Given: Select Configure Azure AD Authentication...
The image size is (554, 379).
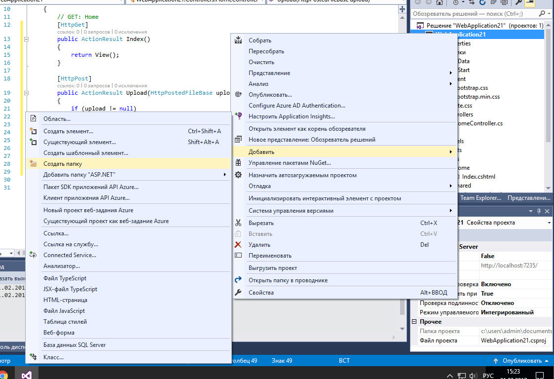Looking at the screenshot, I should 297,105.
